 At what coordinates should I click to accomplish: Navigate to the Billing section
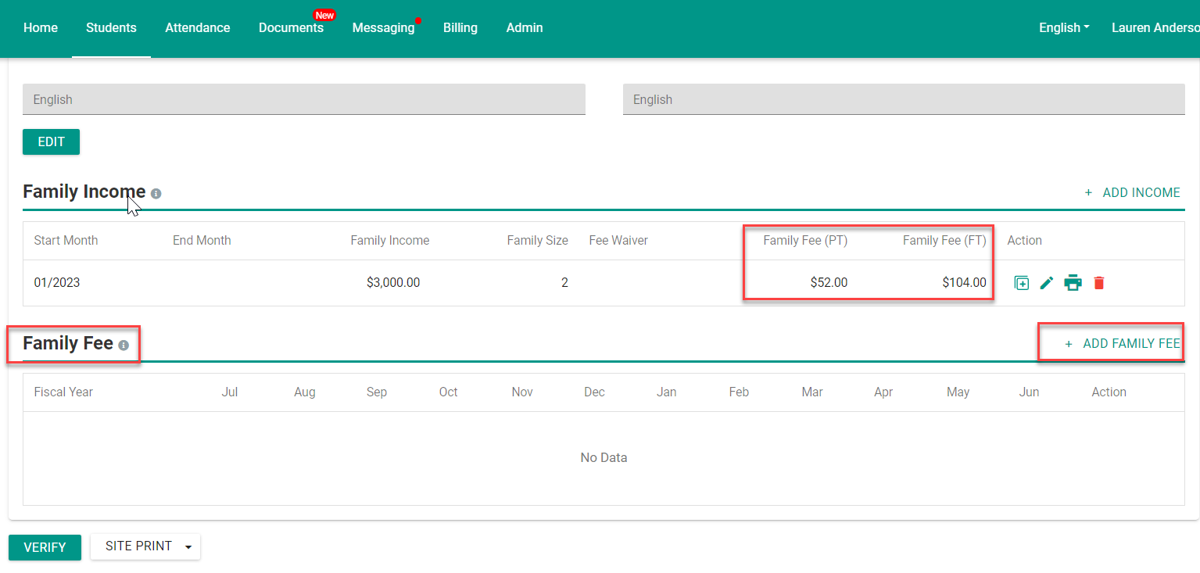point(460,27)
